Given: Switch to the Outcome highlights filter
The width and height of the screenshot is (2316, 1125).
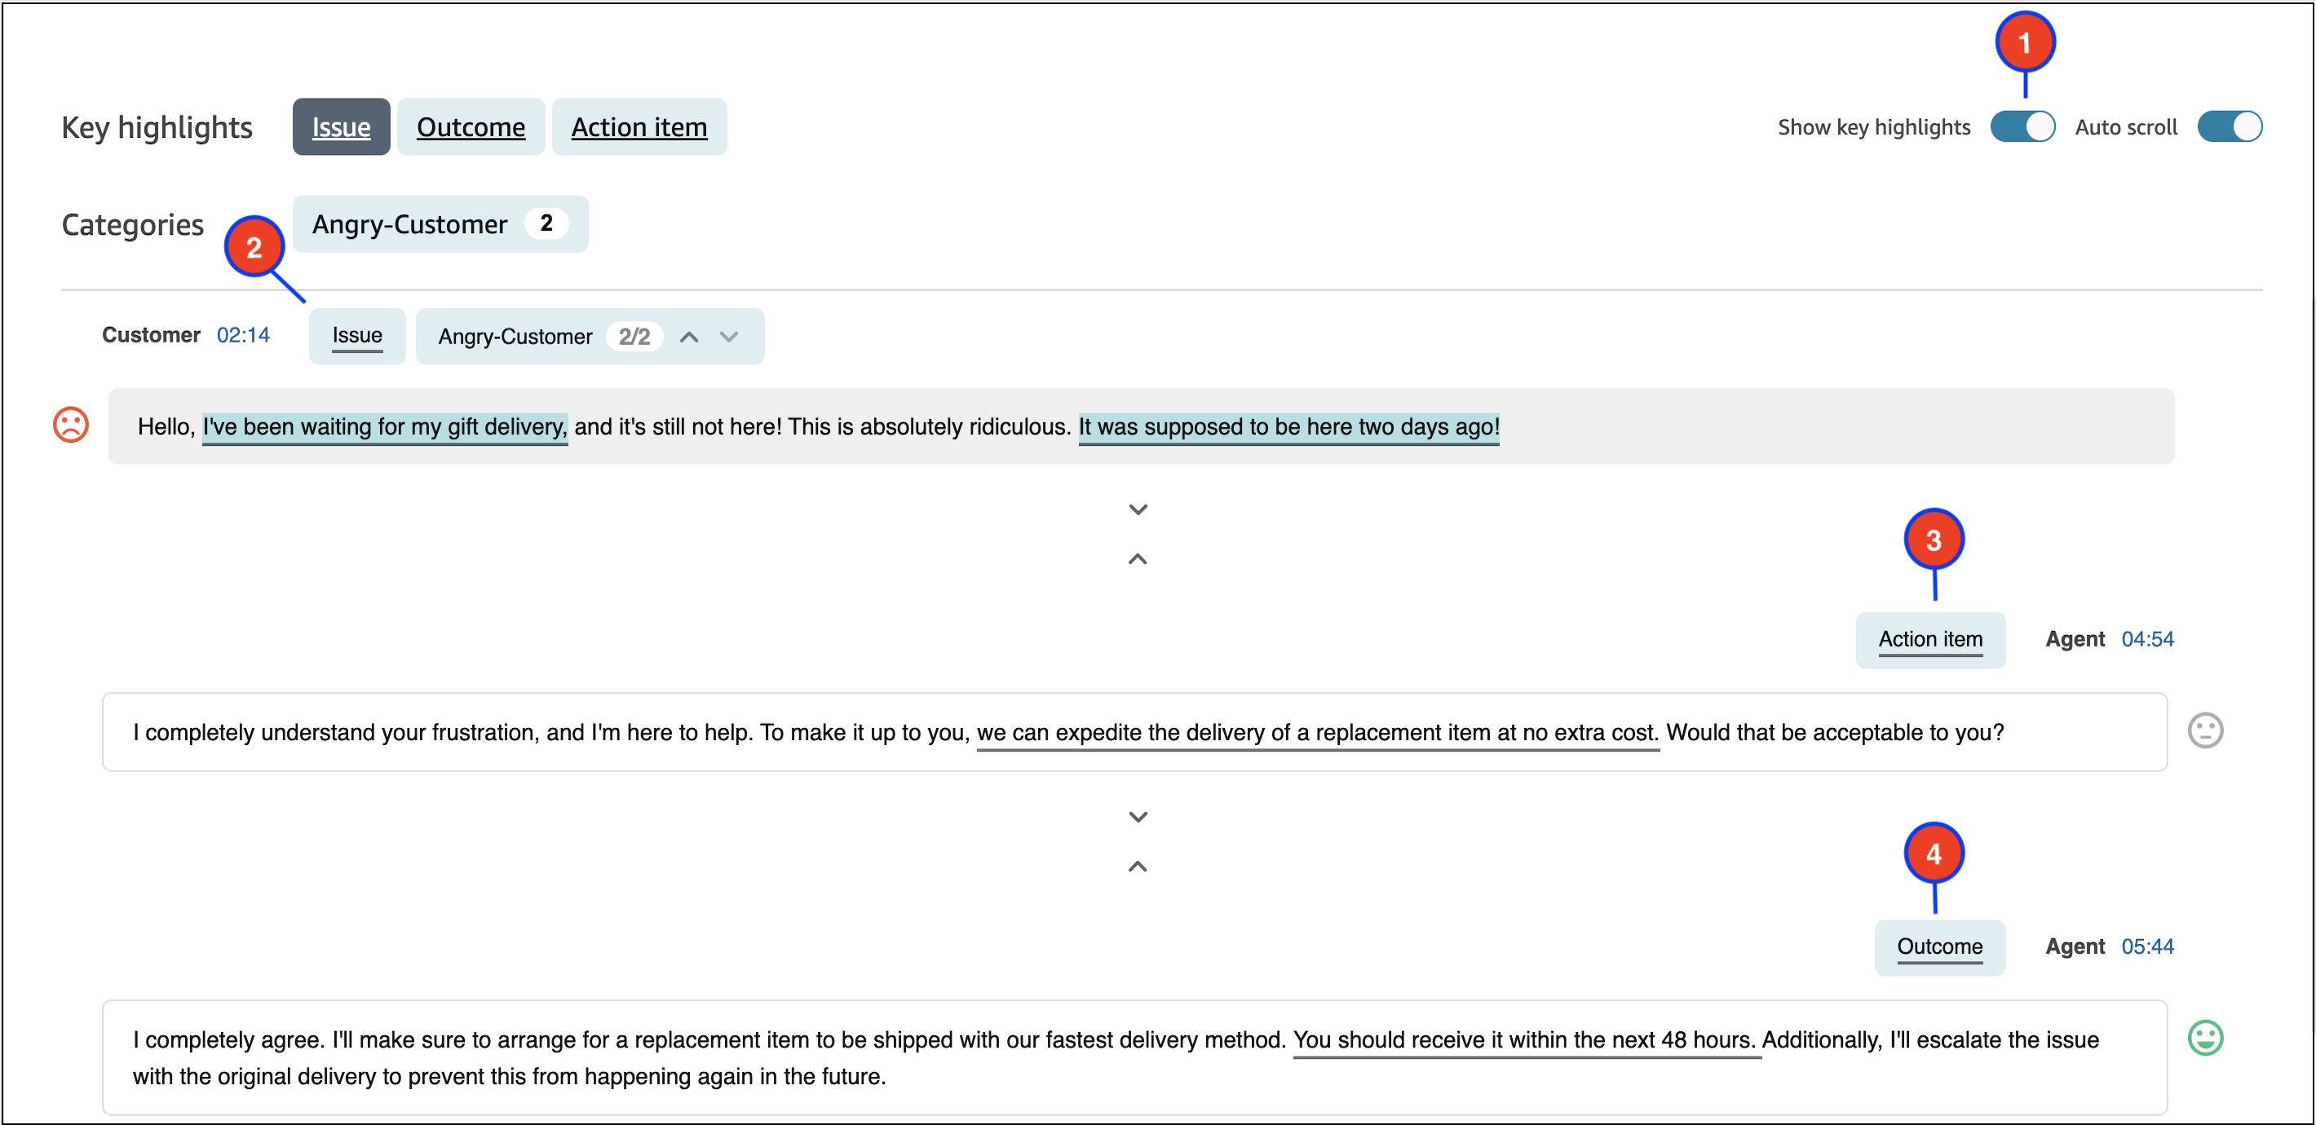Looking at the screenshot, I should [x=471, y=126].
